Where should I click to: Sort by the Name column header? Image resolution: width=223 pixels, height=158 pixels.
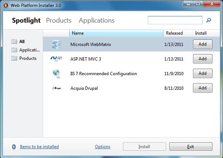click(x=116, y=33)
